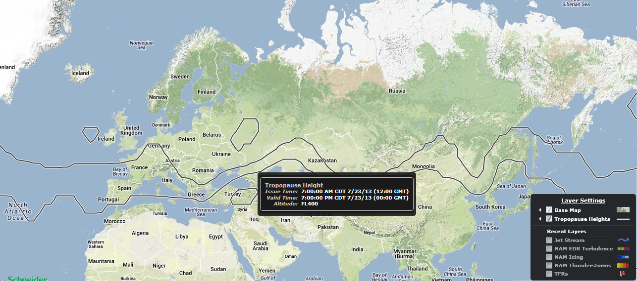Click the Layer Settings panel header
The width and height of the screenshot is (637, 281).
tap(583, 201)
